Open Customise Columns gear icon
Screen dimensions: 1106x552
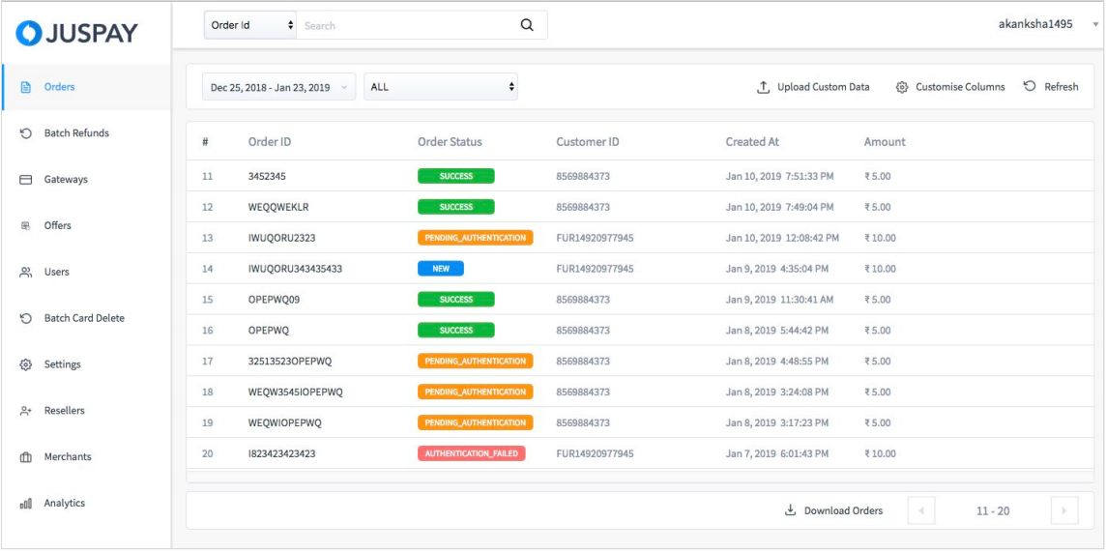pyautogui.click(x=901, y=87)
